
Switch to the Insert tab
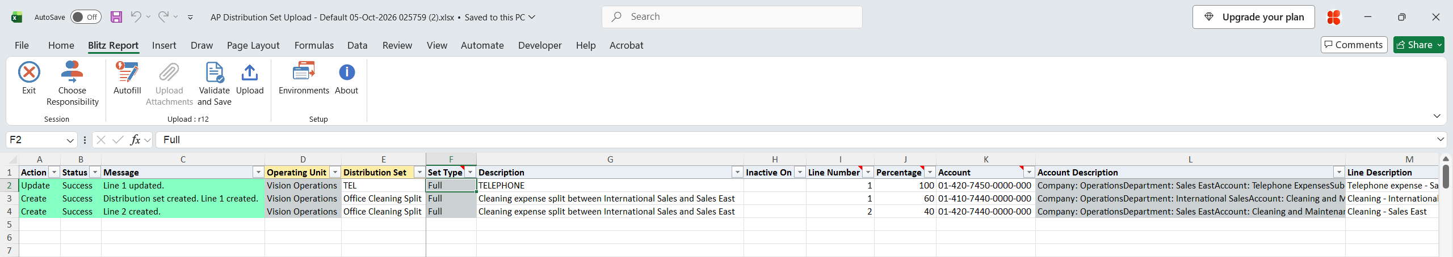(x=164, y=45)
